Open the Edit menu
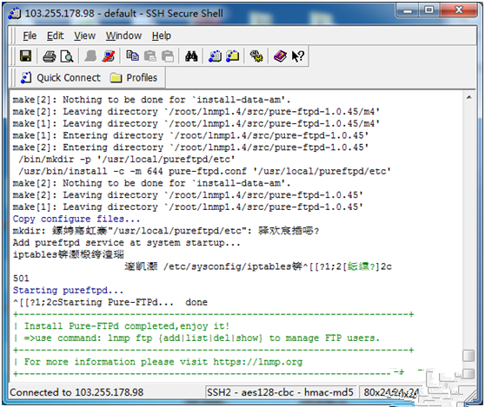Viewport: 485px width, 407px height. [56, 36]
